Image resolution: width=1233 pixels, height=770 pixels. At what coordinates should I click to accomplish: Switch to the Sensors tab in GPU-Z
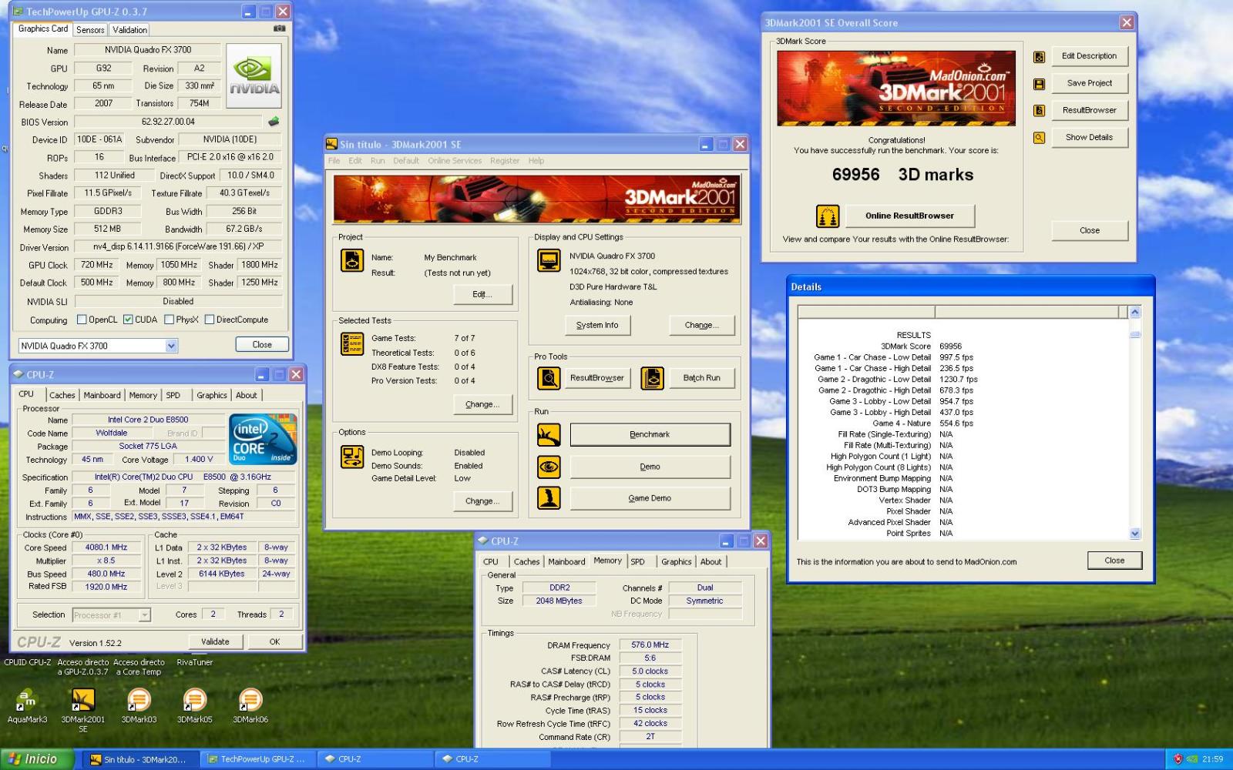click(90, 30)
